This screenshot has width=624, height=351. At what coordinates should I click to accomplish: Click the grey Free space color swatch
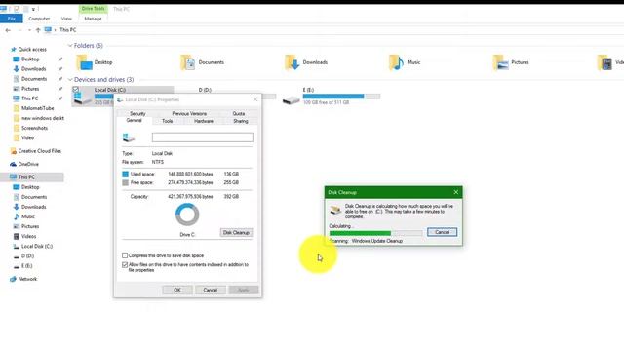(x=126, y=182)
